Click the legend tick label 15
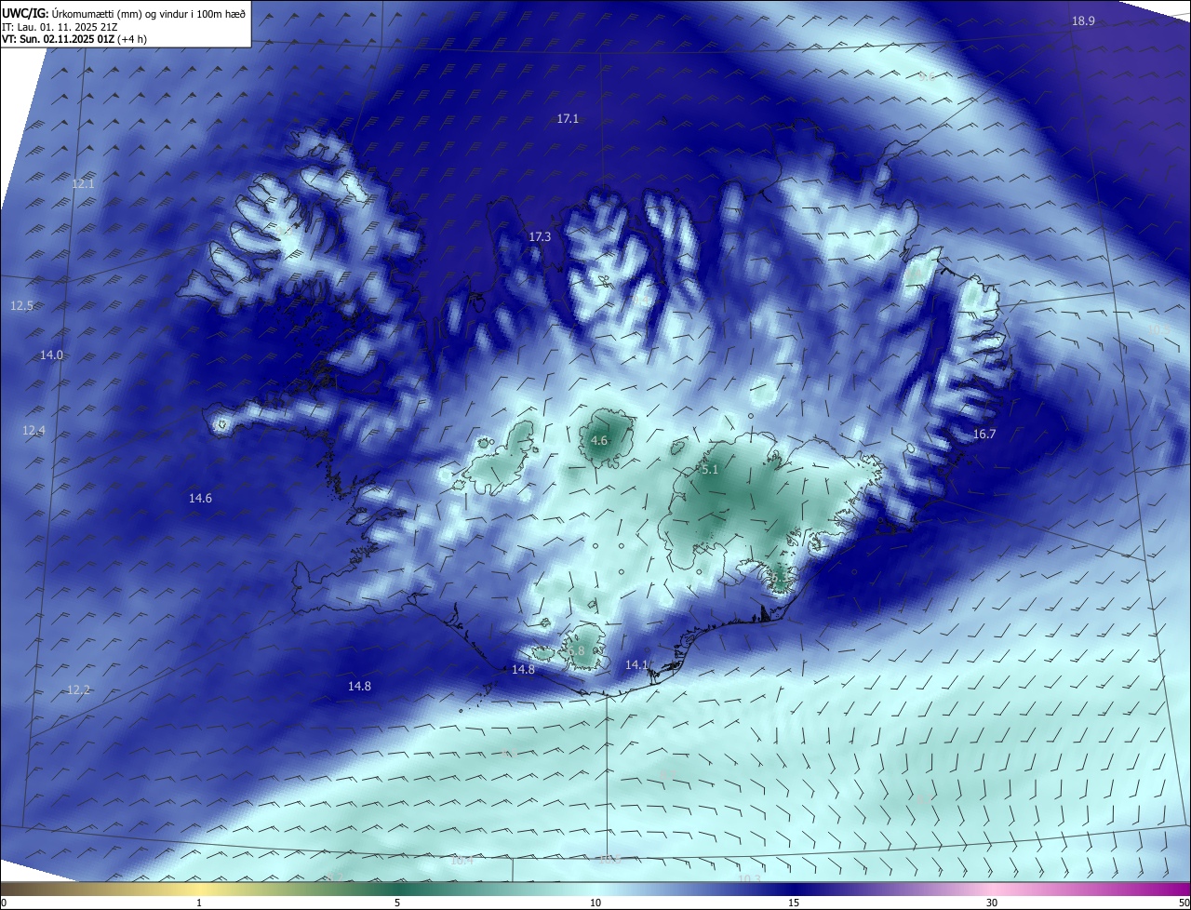Viewport: 1191px width, 910px height. [794, 903]
